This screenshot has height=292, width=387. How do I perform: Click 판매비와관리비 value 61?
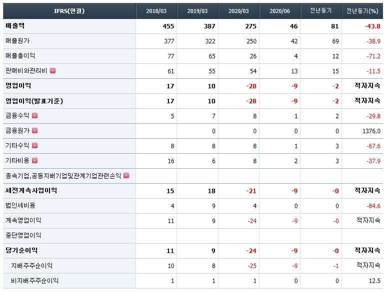[x=171, y=71]
